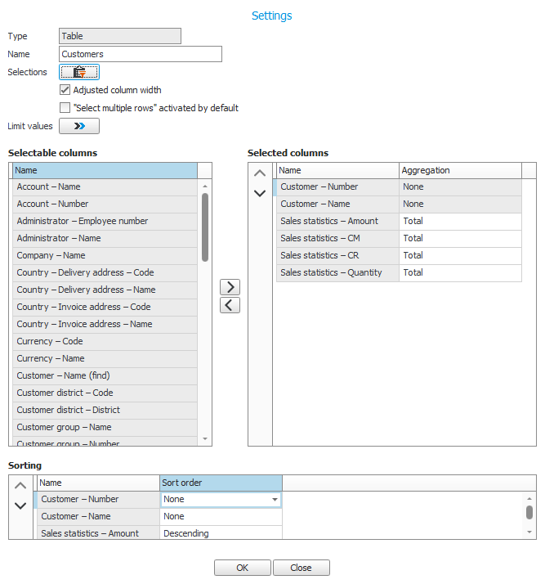Move selected column down with chevron
The image size is (545, 584).
pyautogui.click(x=260, y=193)
